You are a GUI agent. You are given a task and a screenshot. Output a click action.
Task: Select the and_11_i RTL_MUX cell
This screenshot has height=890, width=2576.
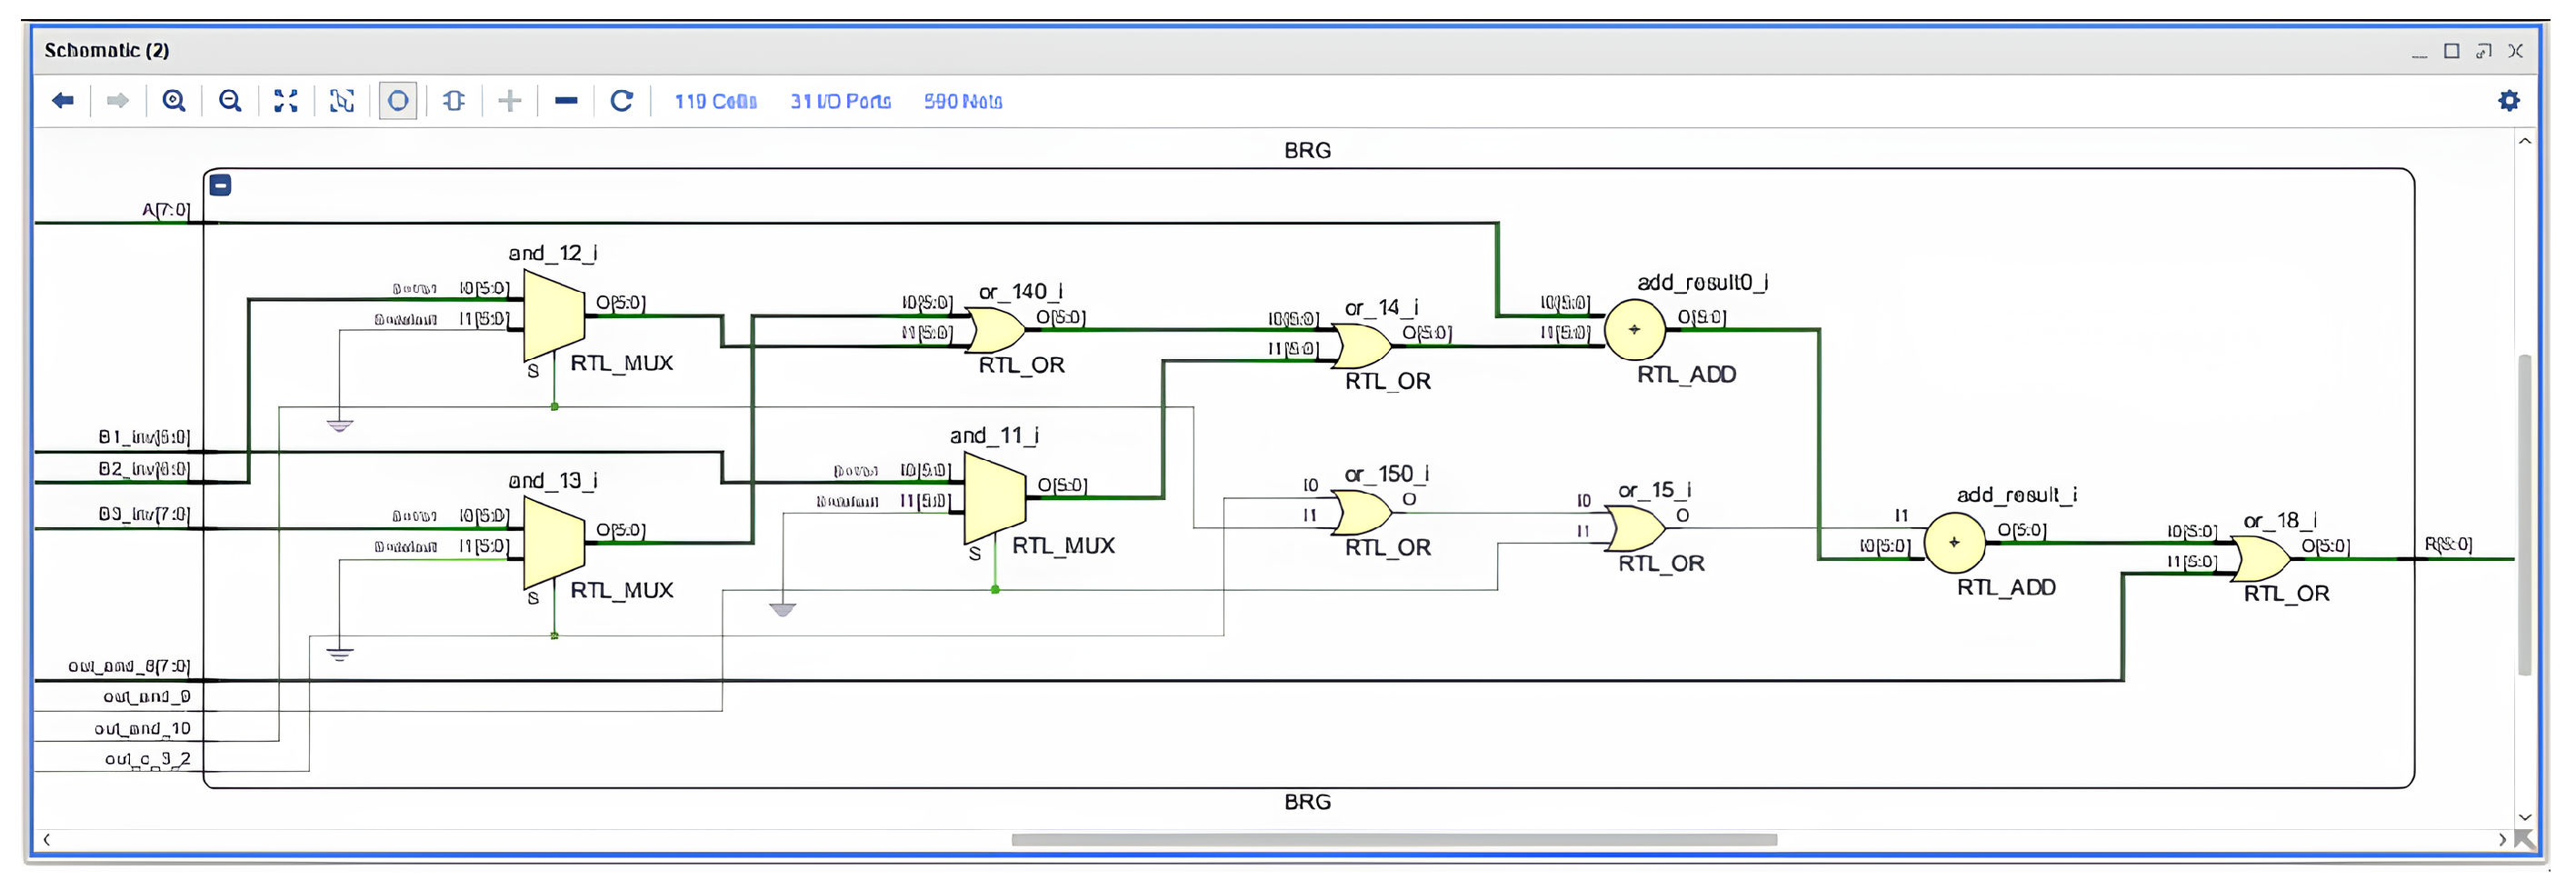point(994,496)
